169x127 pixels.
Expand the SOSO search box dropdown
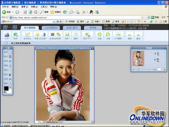[54, 22]
